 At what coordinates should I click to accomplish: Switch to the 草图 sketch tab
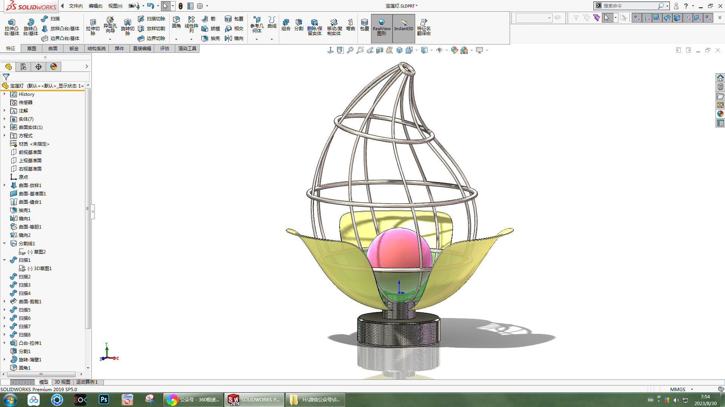coord(32,49)
